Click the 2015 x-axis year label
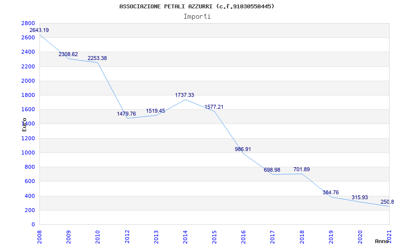This screenshot has height=246, width=394. 214,237
